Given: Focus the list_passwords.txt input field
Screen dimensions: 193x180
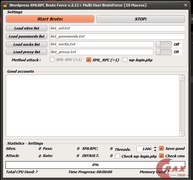Looking at the screenshot, I should click(117, 36).
